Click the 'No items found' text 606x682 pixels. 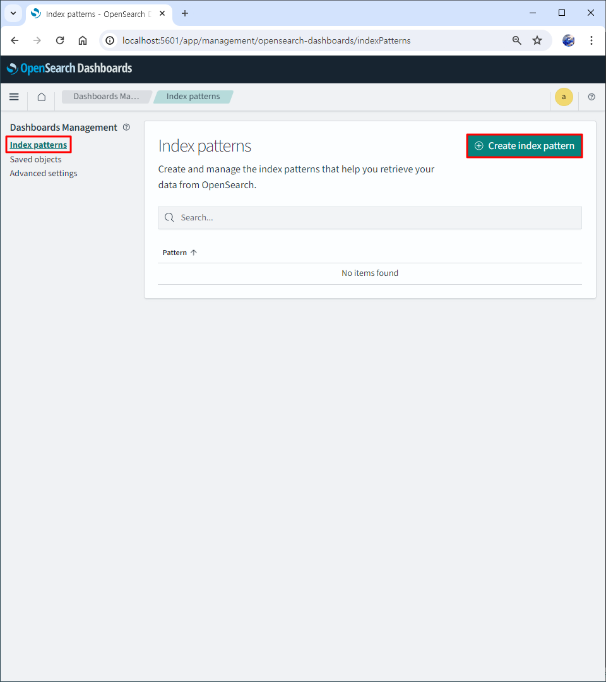point(369,273)
